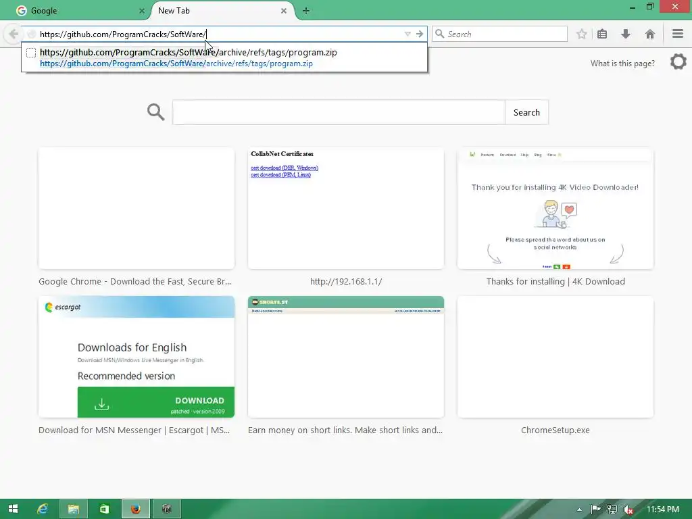Click the magnifier in toolbar search box
This screenshot has width=692, height=519.
(x=439, y=34)
